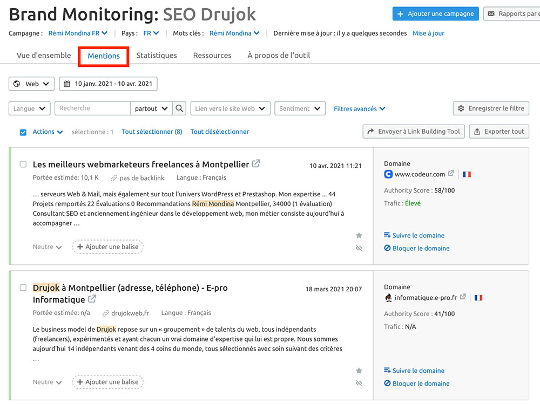Open the Pays FR dropdown
The width and height of the screenshot is (540, 404).
(x=151, y=33)
